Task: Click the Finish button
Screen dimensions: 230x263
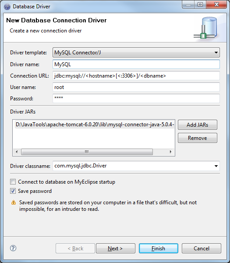Action: tap(159, 248)
